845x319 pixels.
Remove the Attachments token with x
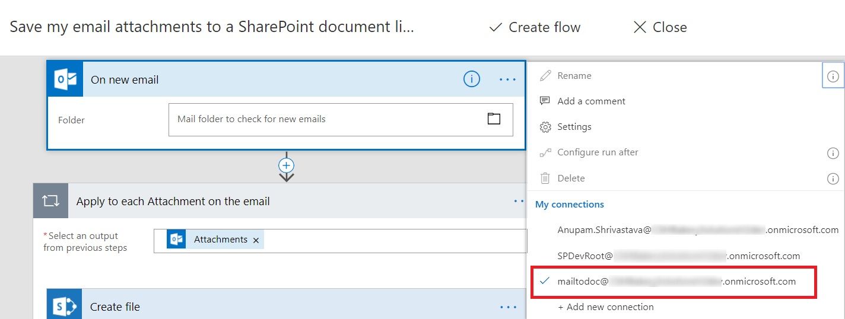click(x=256, y=240)
